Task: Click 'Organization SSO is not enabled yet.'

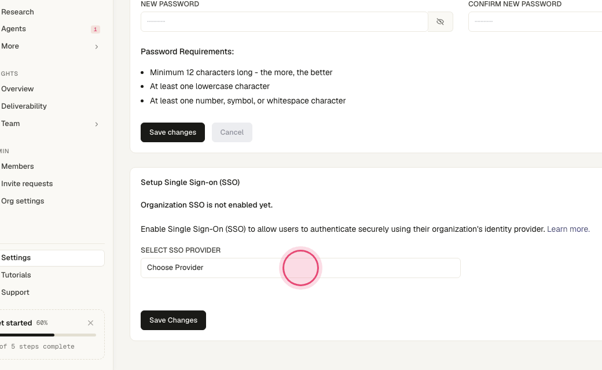Action: coord(207,205)
